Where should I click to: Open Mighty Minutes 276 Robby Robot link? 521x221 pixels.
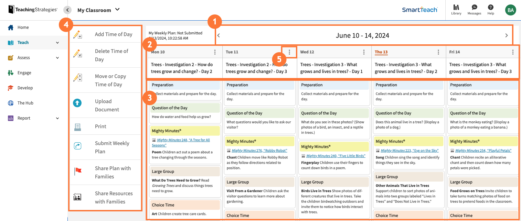tap(260, 150)
